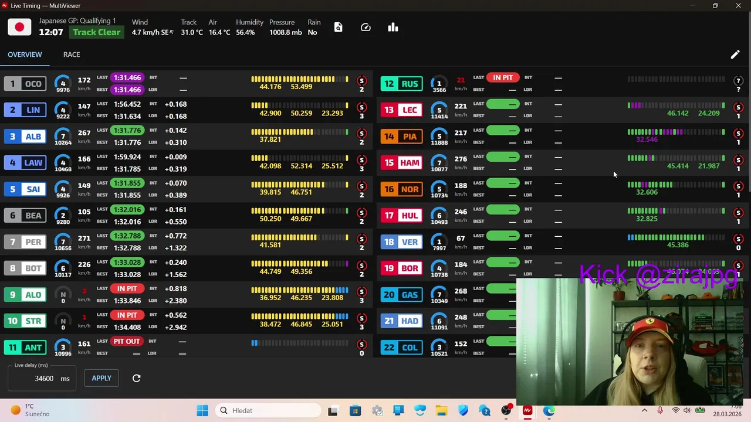Open Microsoft Store from the taskbar
The height and width of the screenshot is (422, 751).
(355, 410)
